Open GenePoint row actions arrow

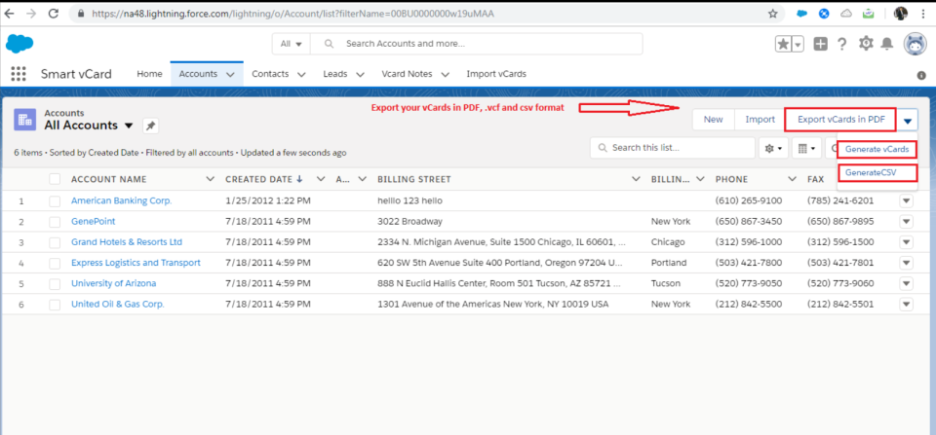point(906,222)
